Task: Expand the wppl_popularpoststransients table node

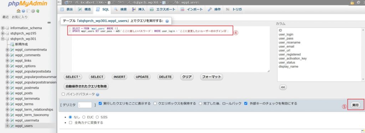Action: pyautogui.click(x=7, y=82)
